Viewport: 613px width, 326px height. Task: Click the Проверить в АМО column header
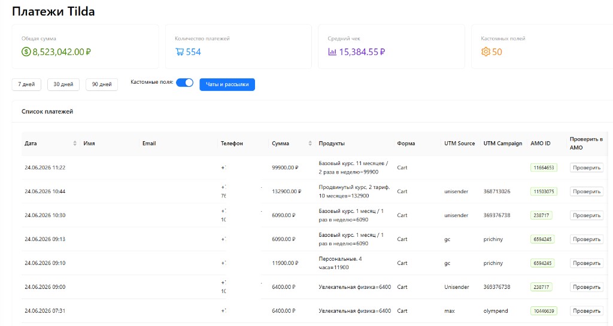point(586,144)
